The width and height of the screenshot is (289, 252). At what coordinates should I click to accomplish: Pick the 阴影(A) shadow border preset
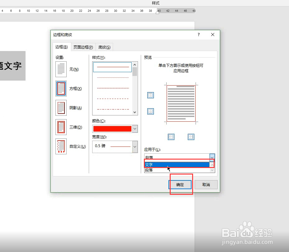coord(61,108)
